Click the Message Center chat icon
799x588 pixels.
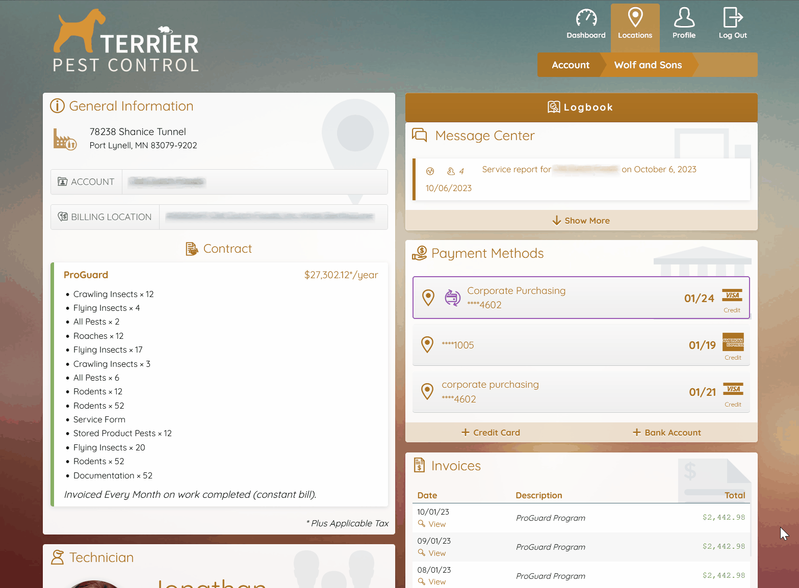pyautogui.click(x=419, y=135)
